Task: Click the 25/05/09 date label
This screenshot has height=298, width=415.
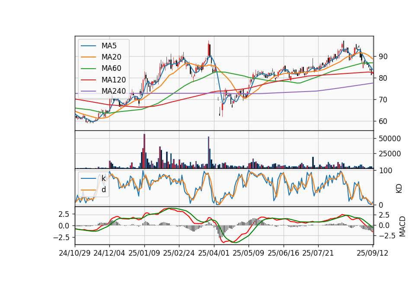Action: 249,253
